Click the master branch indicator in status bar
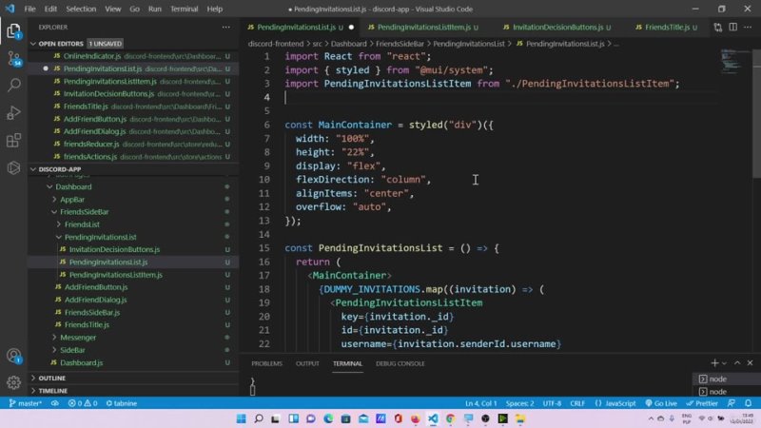Image resolution: width=761 pixels, height=428 pixels. pos(26,403)
